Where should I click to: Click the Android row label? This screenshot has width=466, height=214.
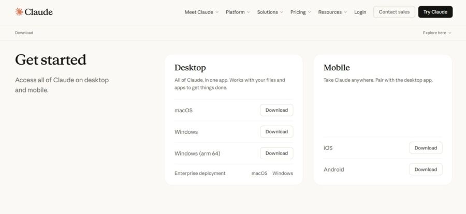click(x=334, y=170)
